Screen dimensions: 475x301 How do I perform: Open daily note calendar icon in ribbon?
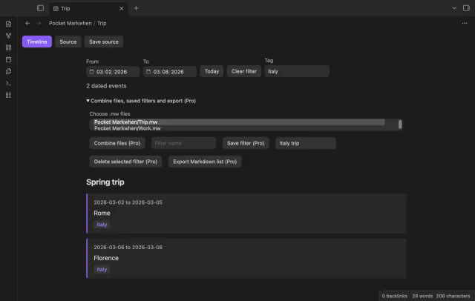pyautogui.click(x=8, y=59)
